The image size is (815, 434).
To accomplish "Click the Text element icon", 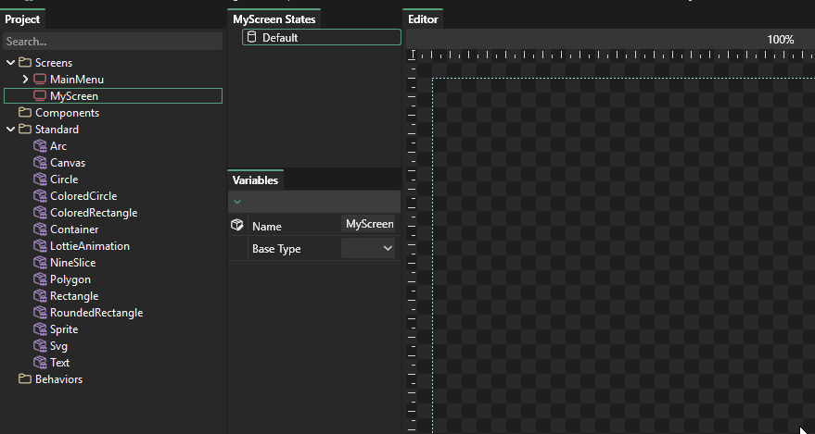I will coord(40,363).
